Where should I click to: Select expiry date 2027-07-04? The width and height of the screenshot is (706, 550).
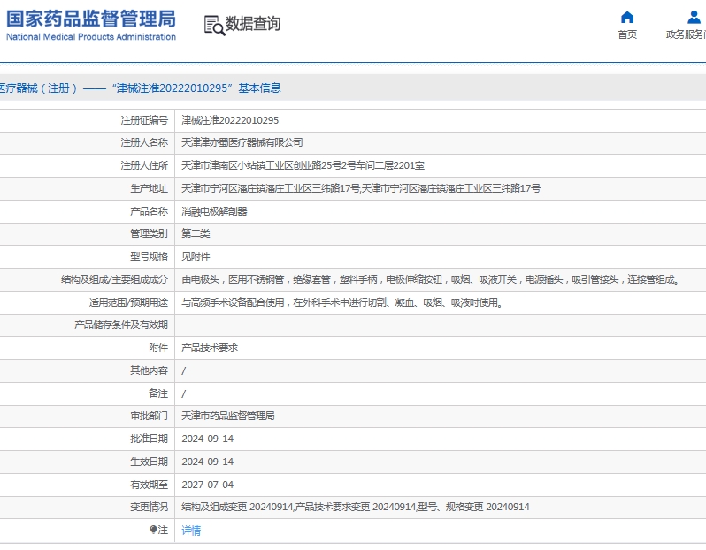207,485
